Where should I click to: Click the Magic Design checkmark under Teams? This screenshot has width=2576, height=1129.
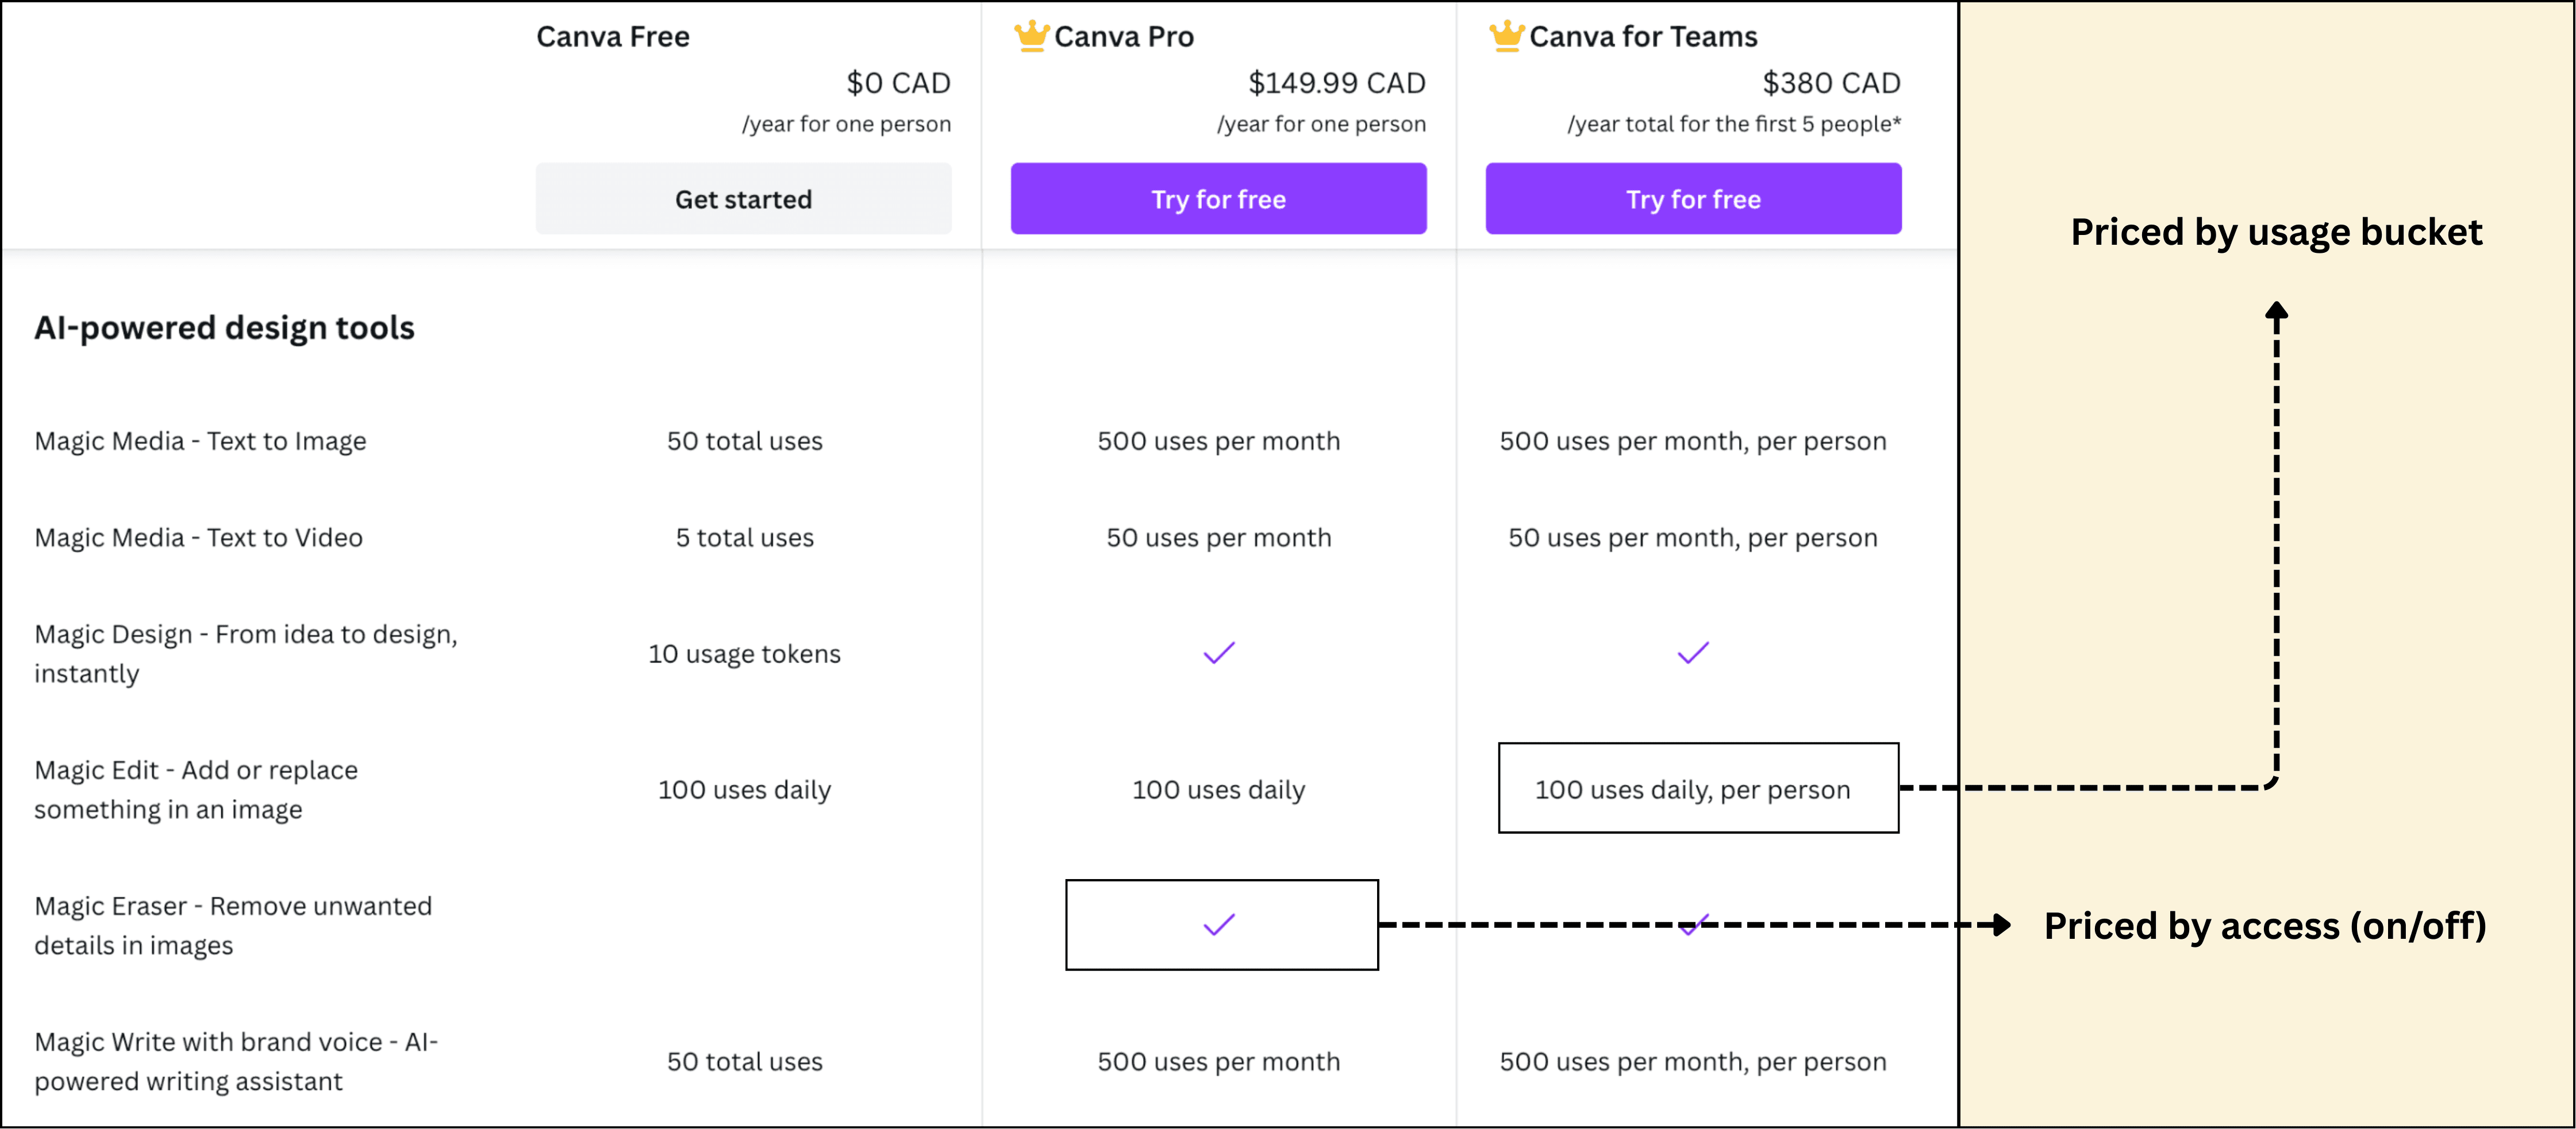(x=1692, y=653)
